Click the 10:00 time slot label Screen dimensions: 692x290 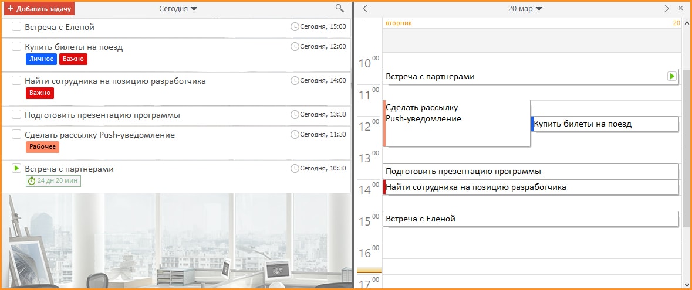369,63
